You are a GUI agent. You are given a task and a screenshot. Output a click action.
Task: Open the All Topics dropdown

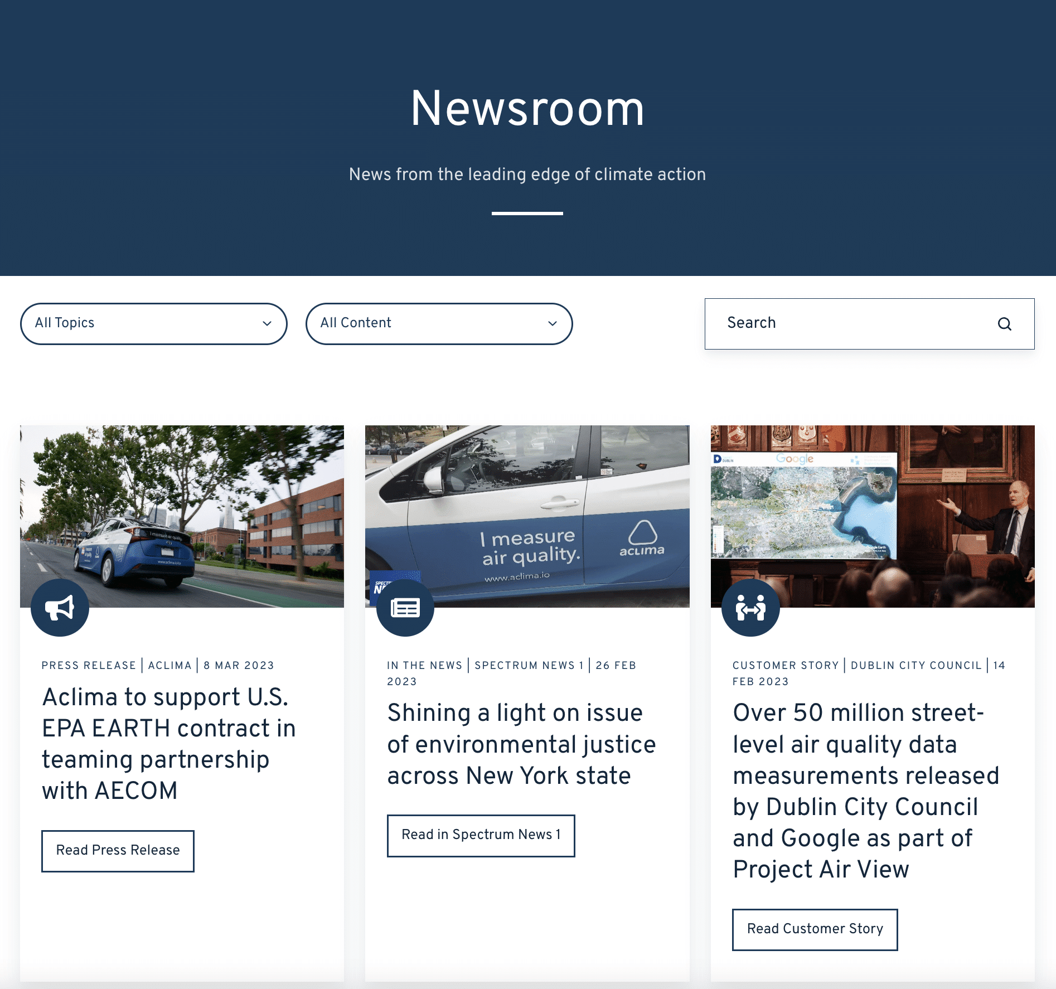[x=153, y=323]
